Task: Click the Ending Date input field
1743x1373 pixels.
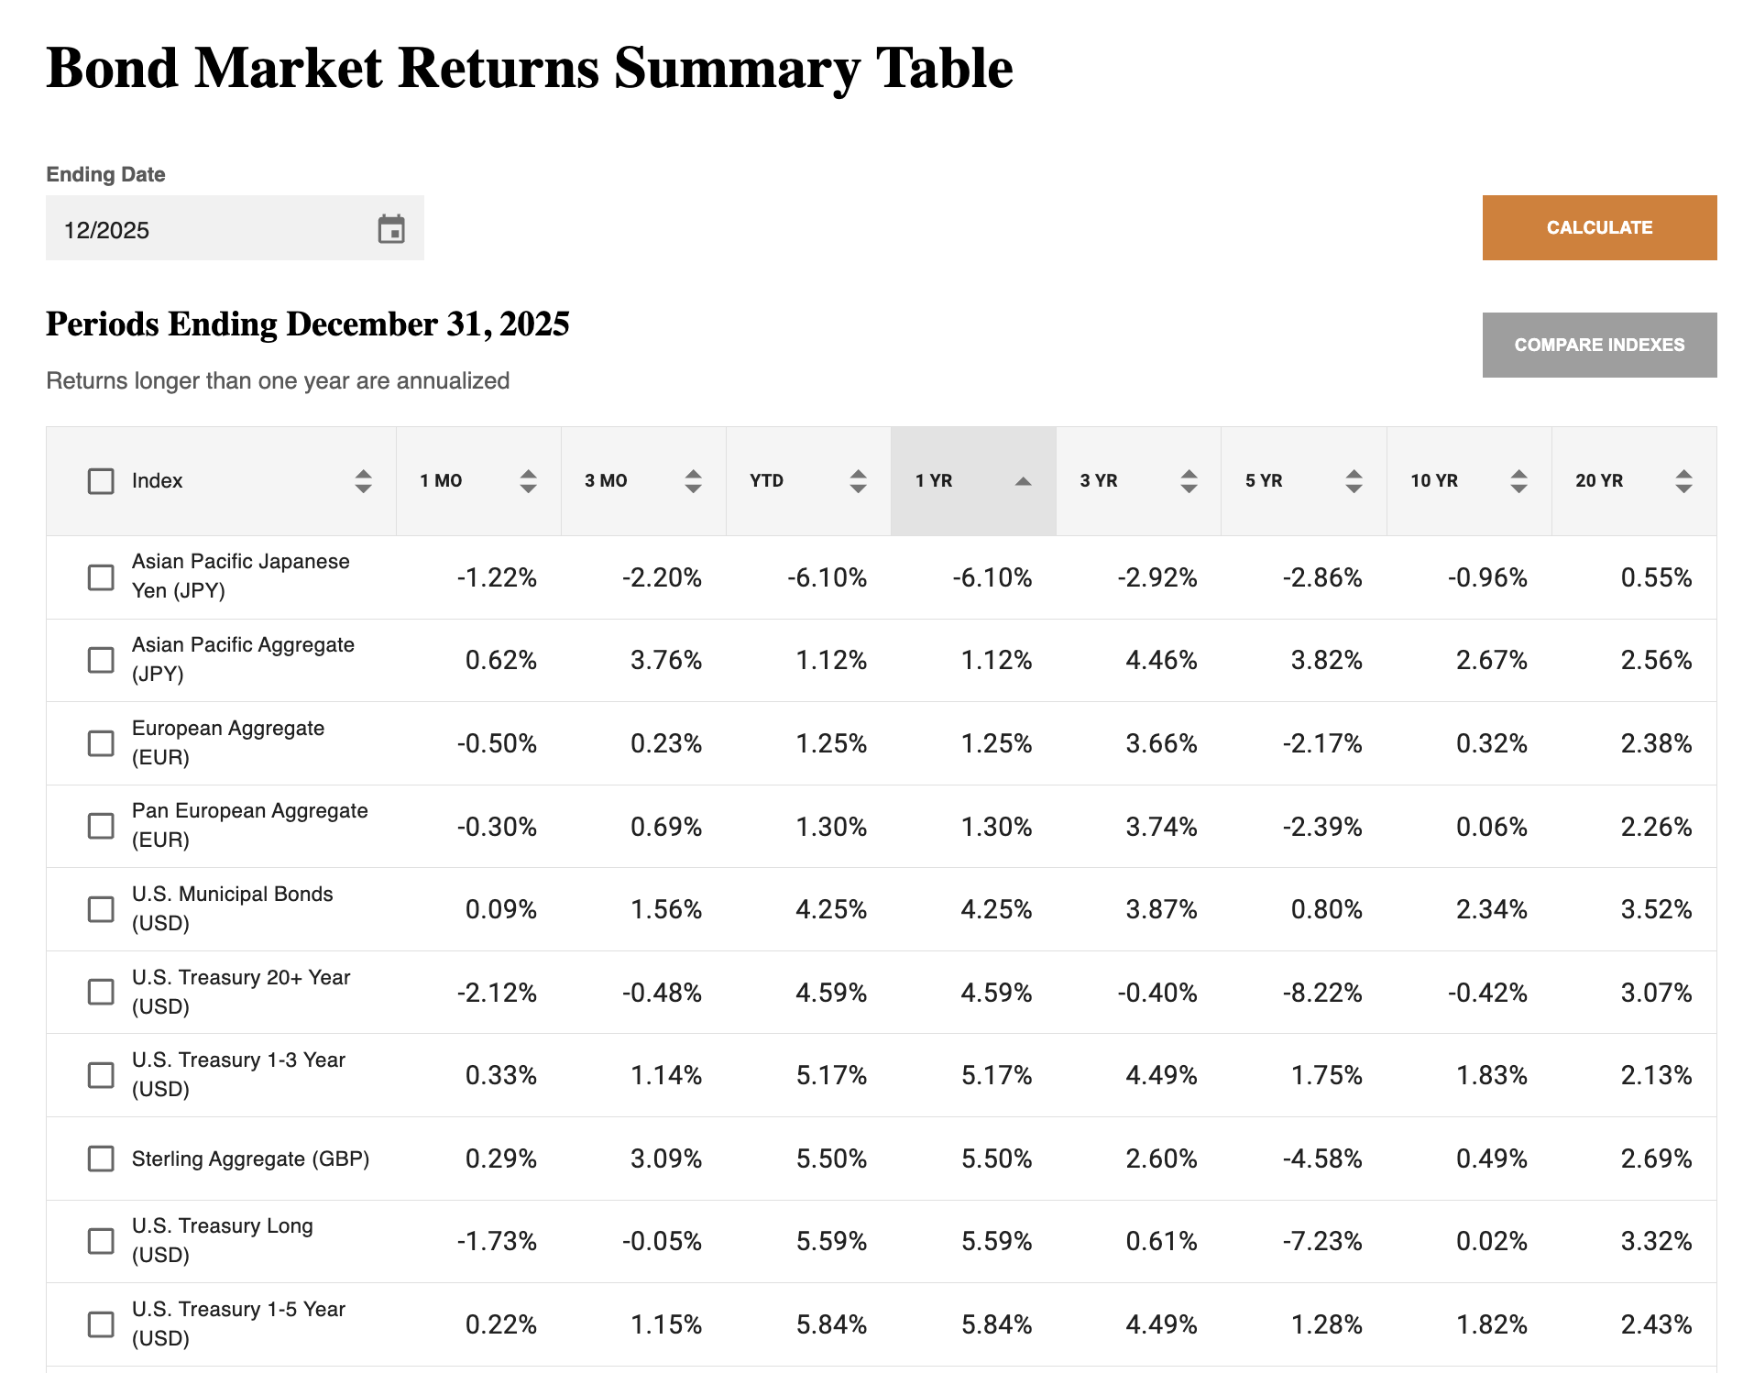Action: point(211,229)
